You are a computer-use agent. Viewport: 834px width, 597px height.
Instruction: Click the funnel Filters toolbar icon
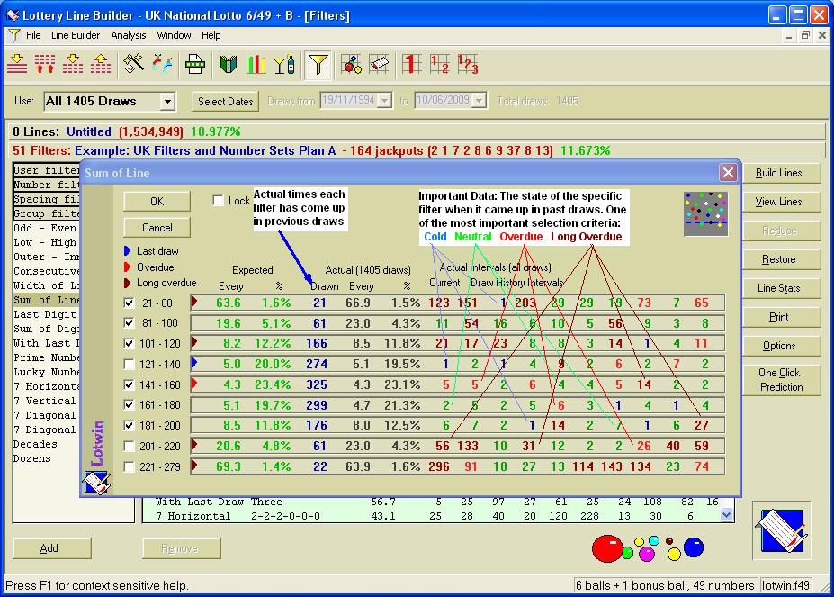318,64
